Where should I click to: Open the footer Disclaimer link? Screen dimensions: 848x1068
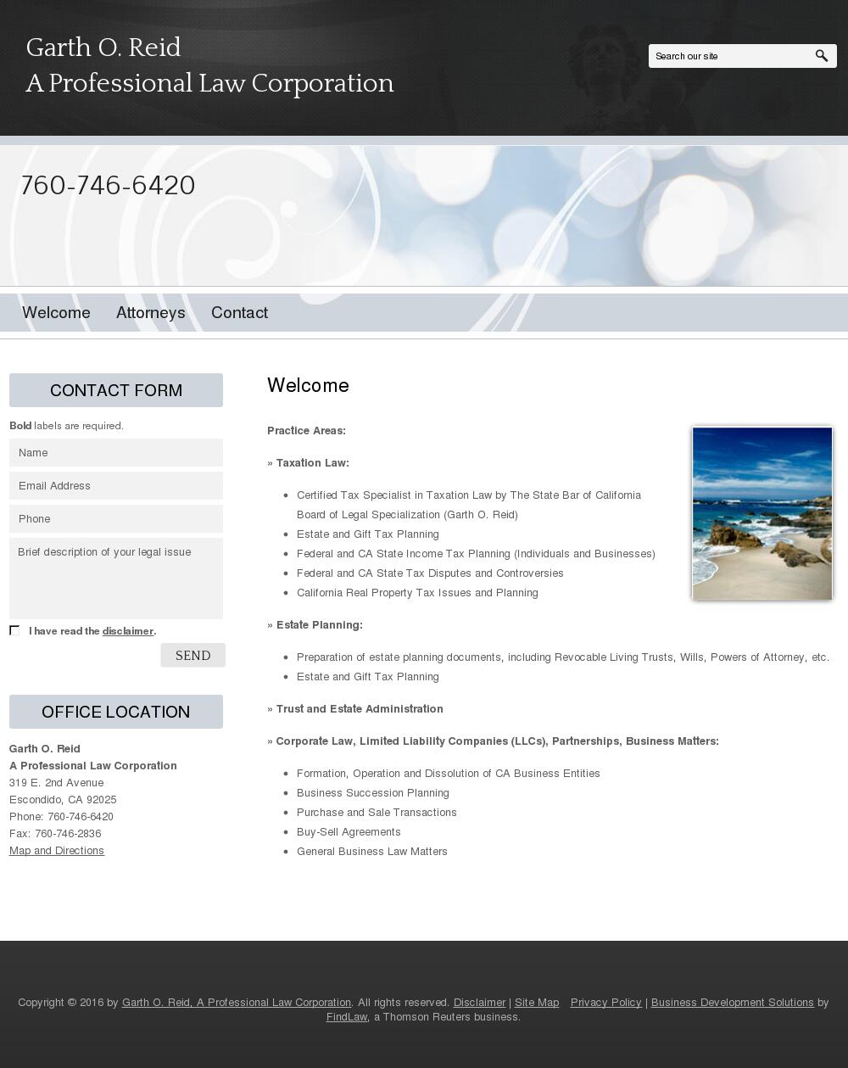479,1003
